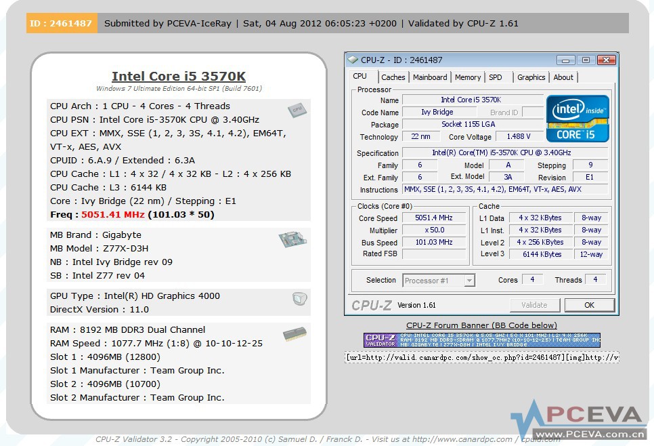Viewport: 654px width, 446px height.
Task: Click the Package field Socket 1155 LGA
Action: tap(473, 125)
